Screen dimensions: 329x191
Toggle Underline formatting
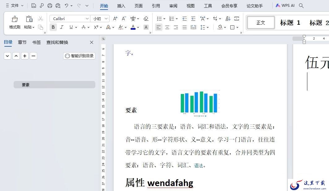(x=71, y=27)
